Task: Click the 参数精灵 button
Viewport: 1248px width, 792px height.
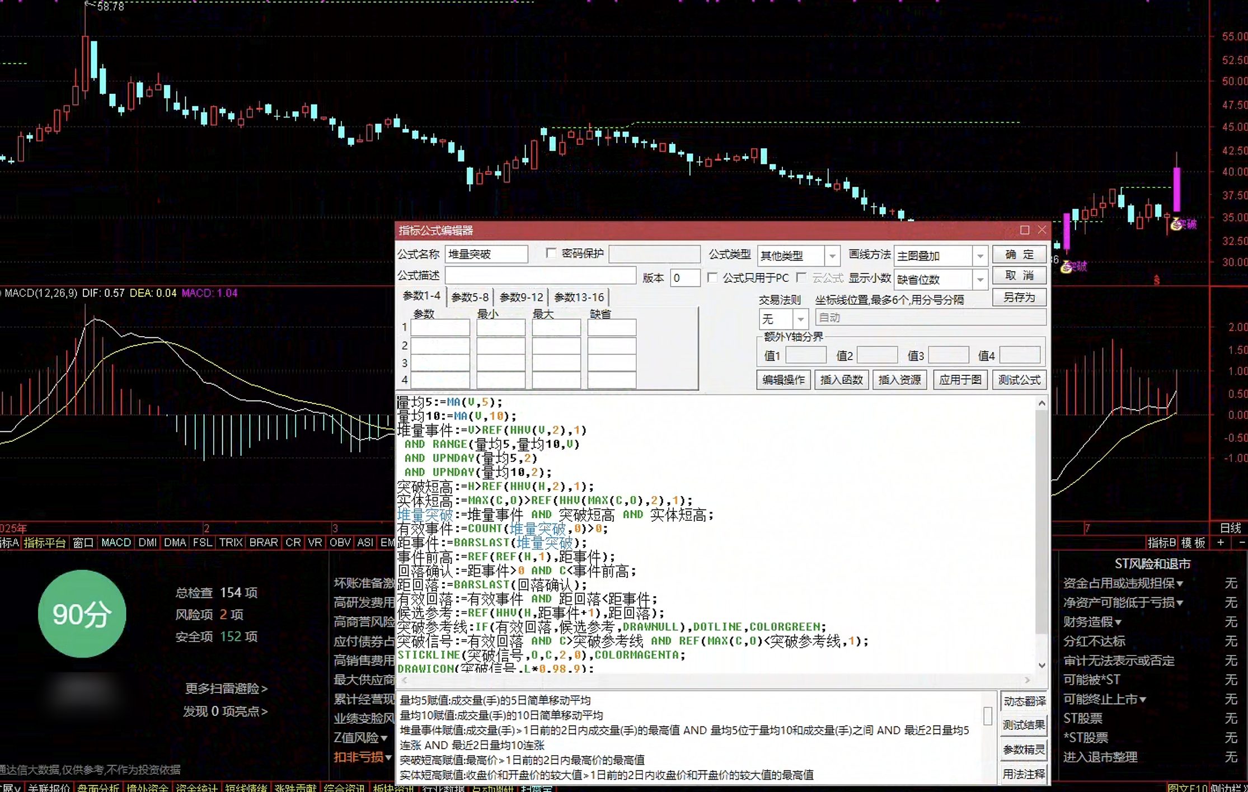Action: (1024, 750)
